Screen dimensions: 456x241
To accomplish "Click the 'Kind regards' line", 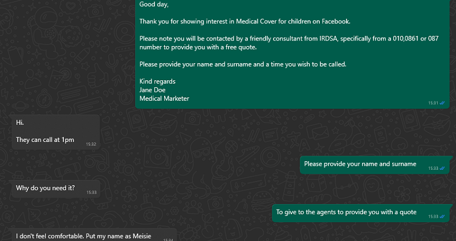I will tap(157, 81).
